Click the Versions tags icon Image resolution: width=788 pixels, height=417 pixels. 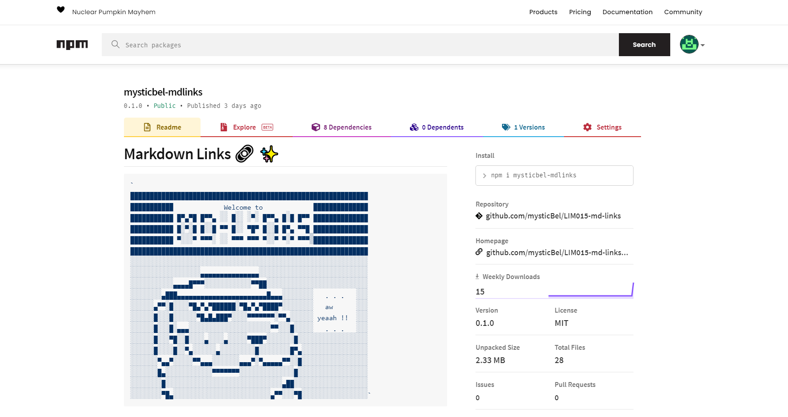pyautogui.click(x=506, y=127)
